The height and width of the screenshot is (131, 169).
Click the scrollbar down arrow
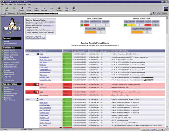click(167, 127)
